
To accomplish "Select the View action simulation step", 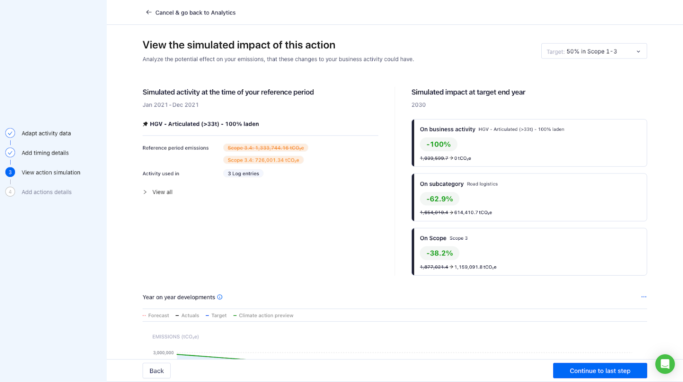I will [51, 173].
